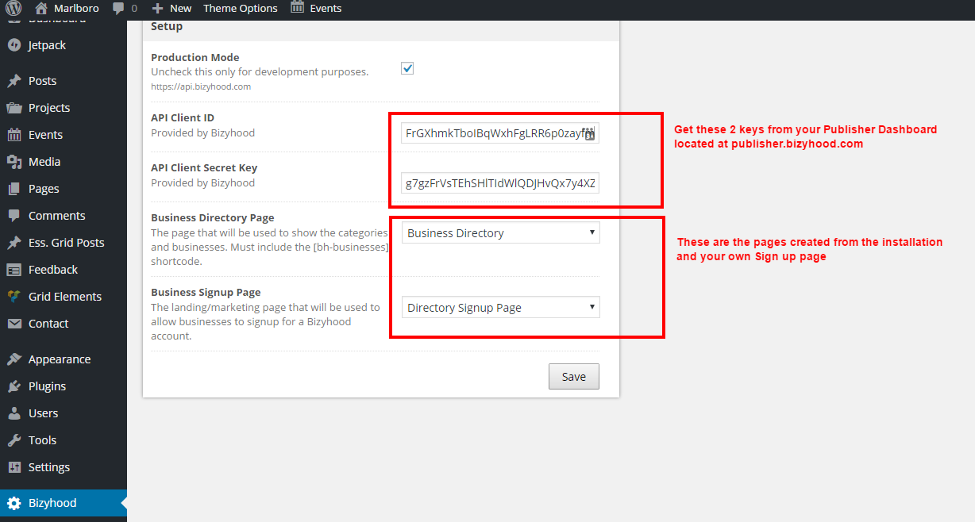Click the Jetpack icon in sidebar
Image resolution: width=975 pixels, height=522 pixels.
coord(13,45)
